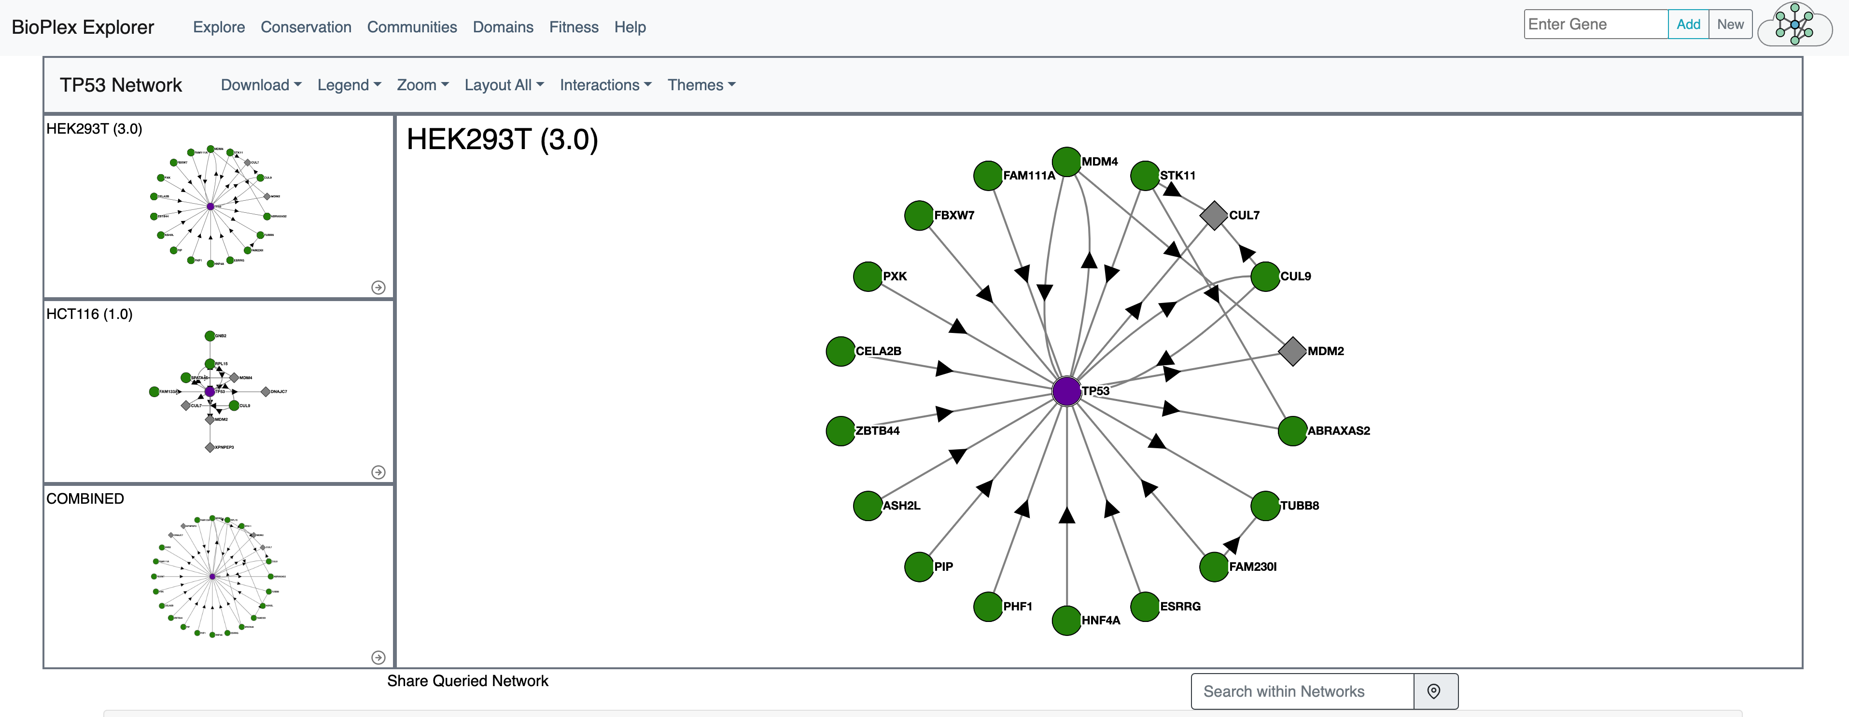Open HCT116 network via arrow icon
Viewport: 1849px width, 717px height.
[x=378, y=472]
